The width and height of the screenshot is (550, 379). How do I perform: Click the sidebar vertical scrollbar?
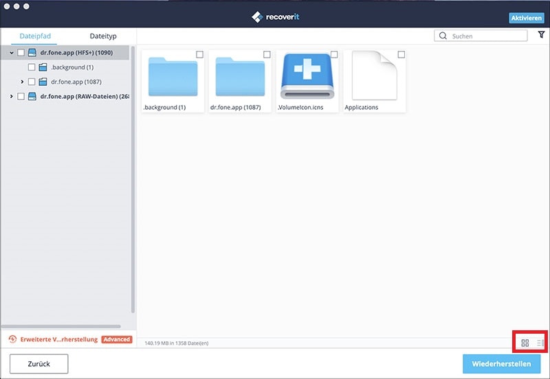tap(133, 179)
